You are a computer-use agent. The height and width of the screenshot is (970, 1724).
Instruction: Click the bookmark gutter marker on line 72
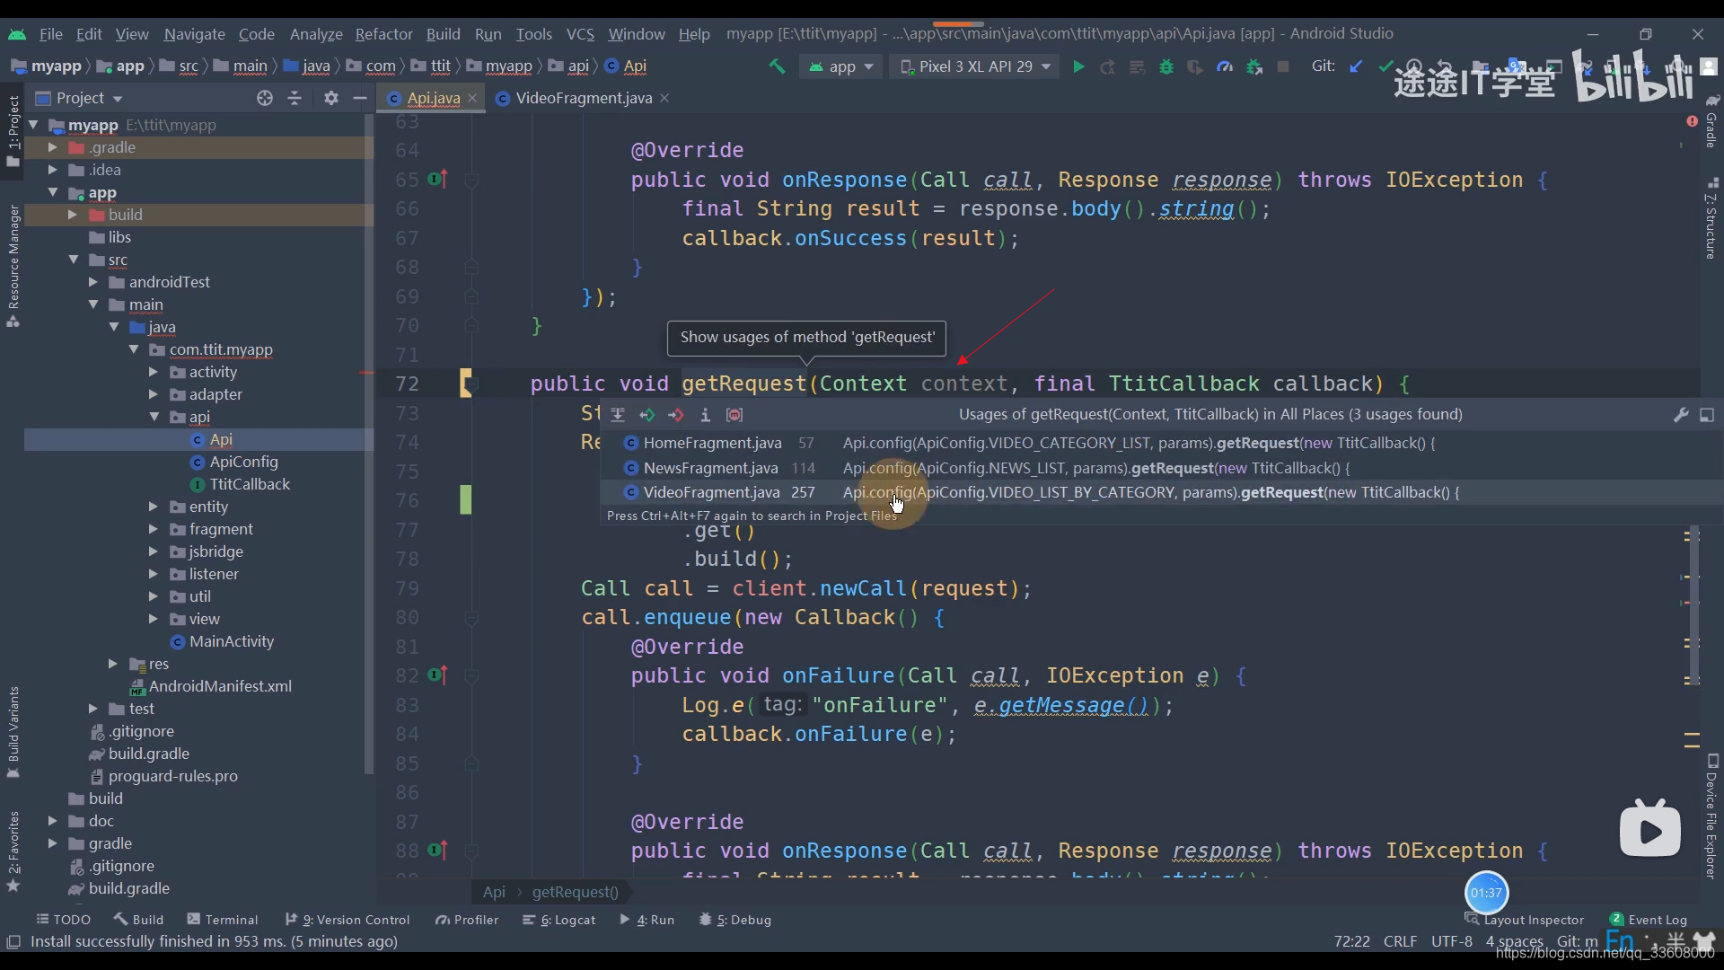coord(466,384)
